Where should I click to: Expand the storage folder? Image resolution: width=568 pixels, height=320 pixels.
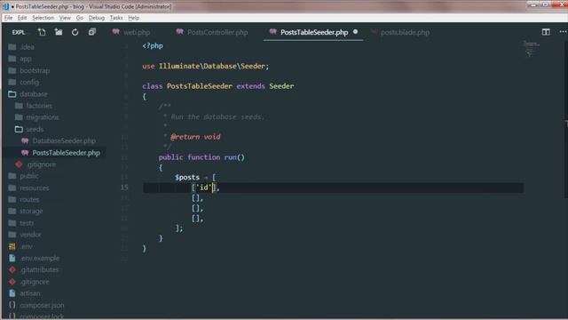click(x=31, y=212)
